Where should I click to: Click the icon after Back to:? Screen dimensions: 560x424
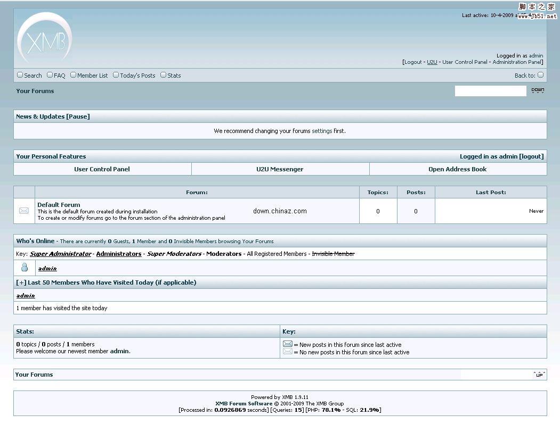[540, 75]
